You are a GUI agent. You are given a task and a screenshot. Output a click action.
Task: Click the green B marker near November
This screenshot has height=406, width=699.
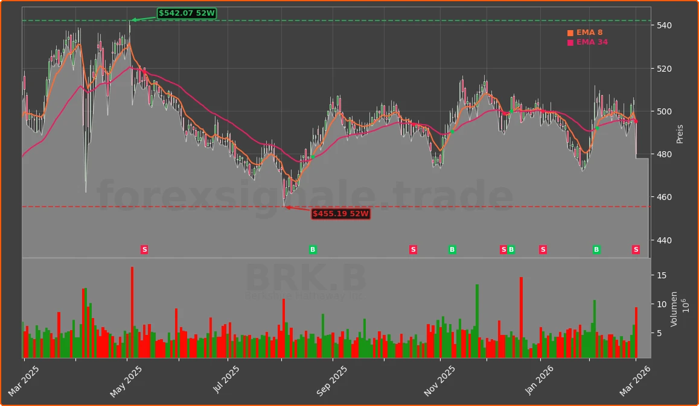click(x=452, y=249)
